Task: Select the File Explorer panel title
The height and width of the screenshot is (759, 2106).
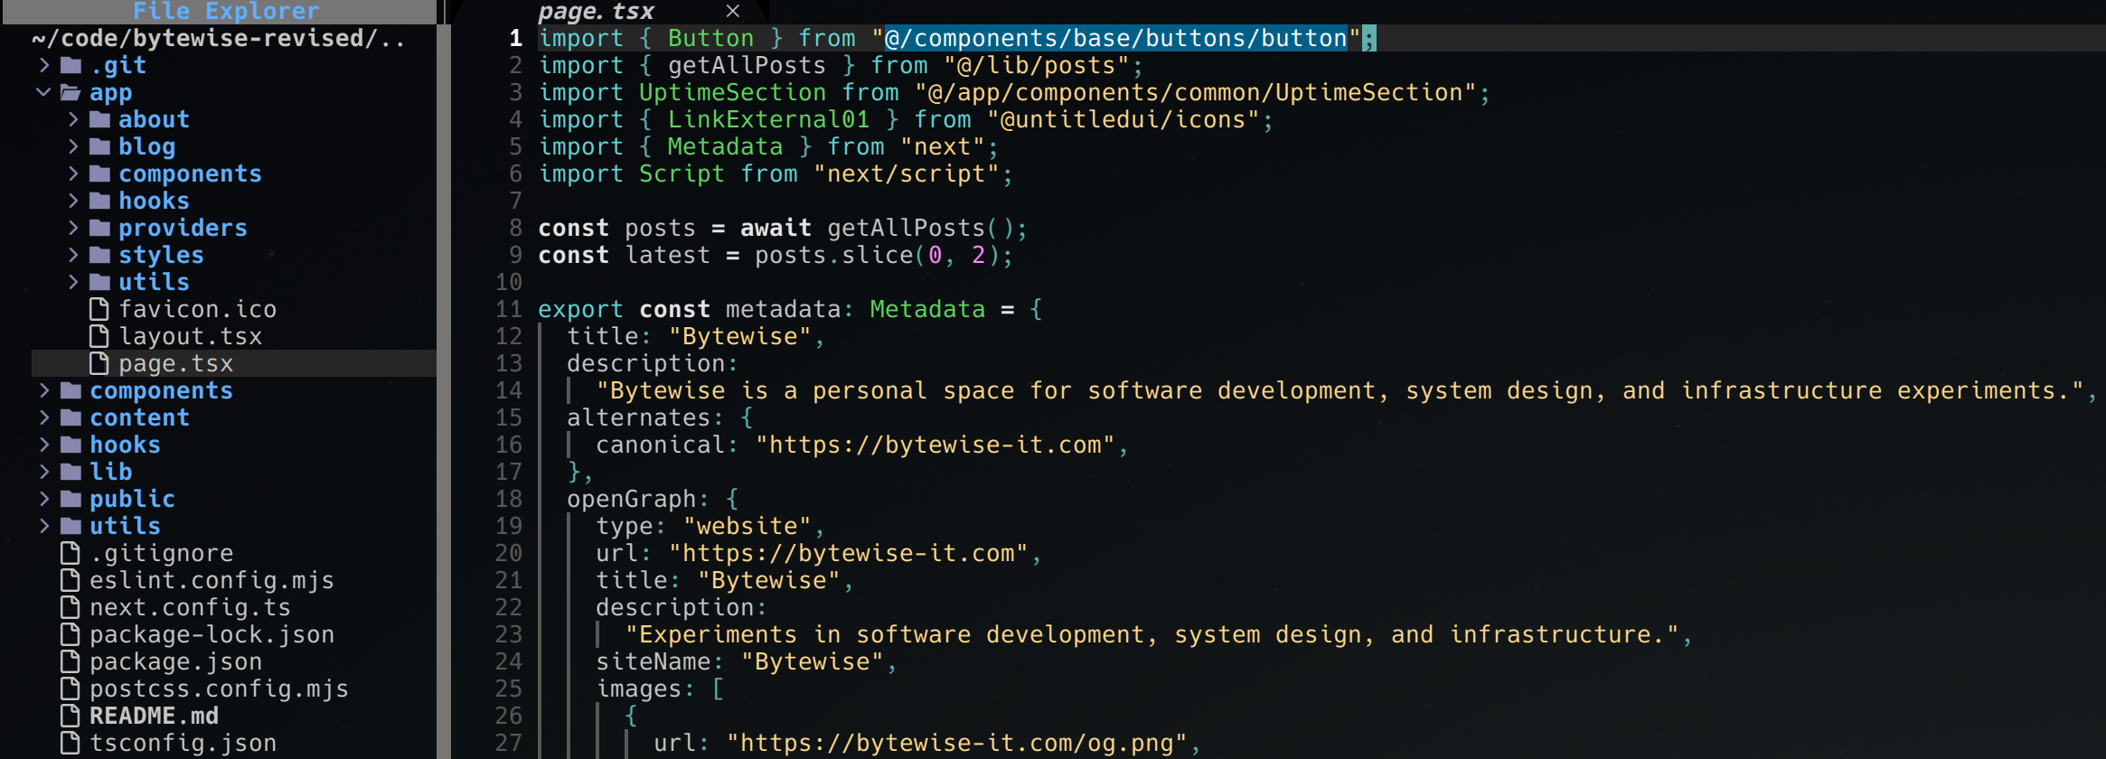Action: point(225,12)
